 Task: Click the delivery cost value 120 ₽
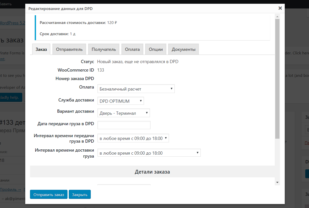112,22
